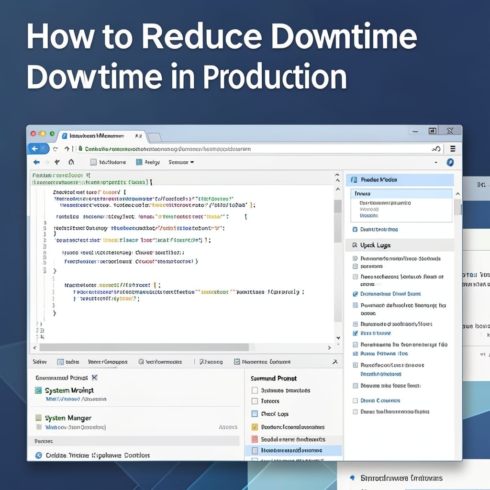Click the up arrow icon left of address bar
Screen dimensions: 490x490
(67, 149)
